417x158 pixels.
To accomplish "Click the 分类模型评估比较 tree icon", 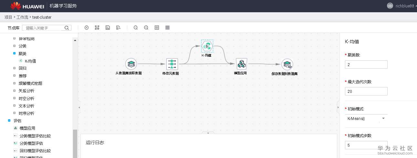I will click(x=16, y=136).
